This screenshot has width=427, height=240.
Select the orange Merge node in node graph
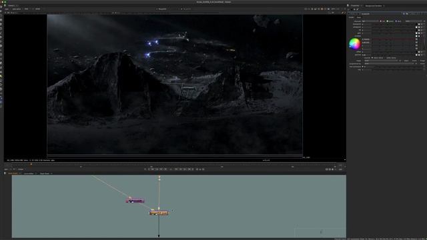coord(159,213)
